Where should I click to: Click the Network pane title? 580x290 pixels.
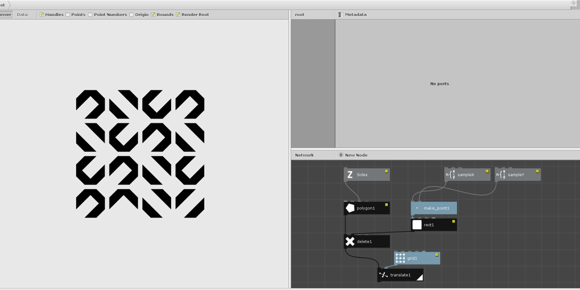coord(304,155)
